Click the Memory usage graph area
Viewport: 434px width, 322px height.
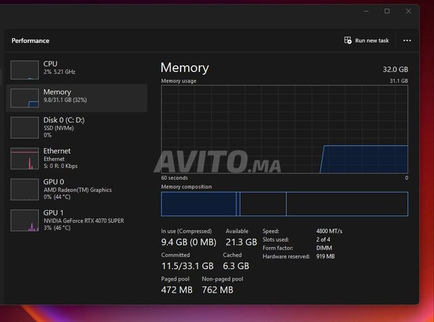(x=284, y=129)
